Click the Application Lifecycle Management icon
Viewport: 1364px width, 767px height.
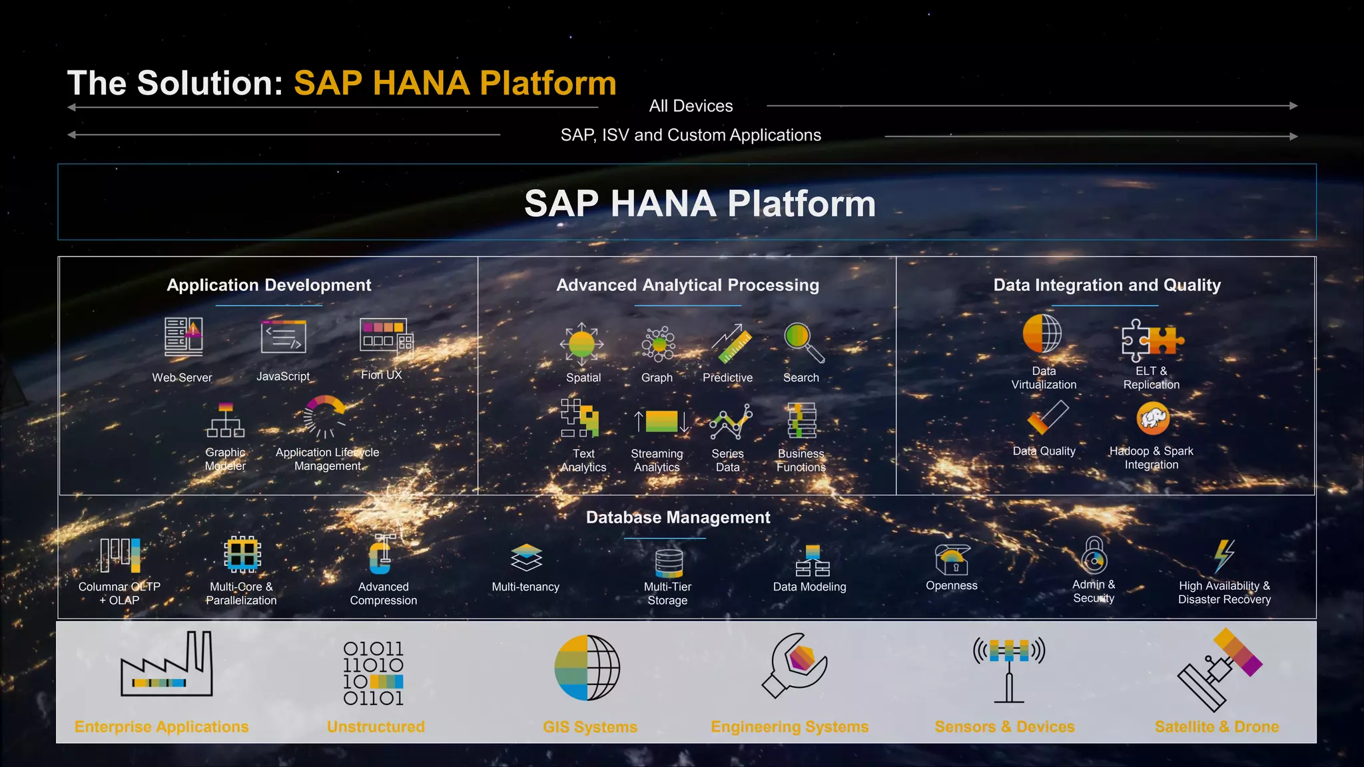tap(325, 417)
